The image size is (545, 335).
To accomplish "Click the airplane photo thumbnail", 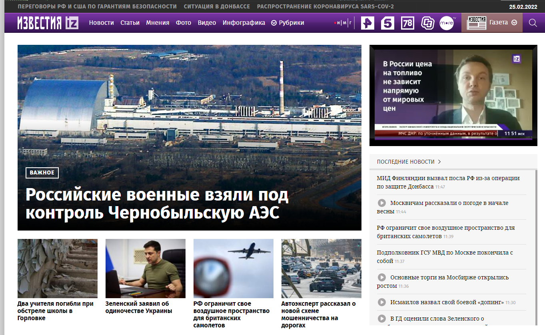I will click(x=234, y=269).
